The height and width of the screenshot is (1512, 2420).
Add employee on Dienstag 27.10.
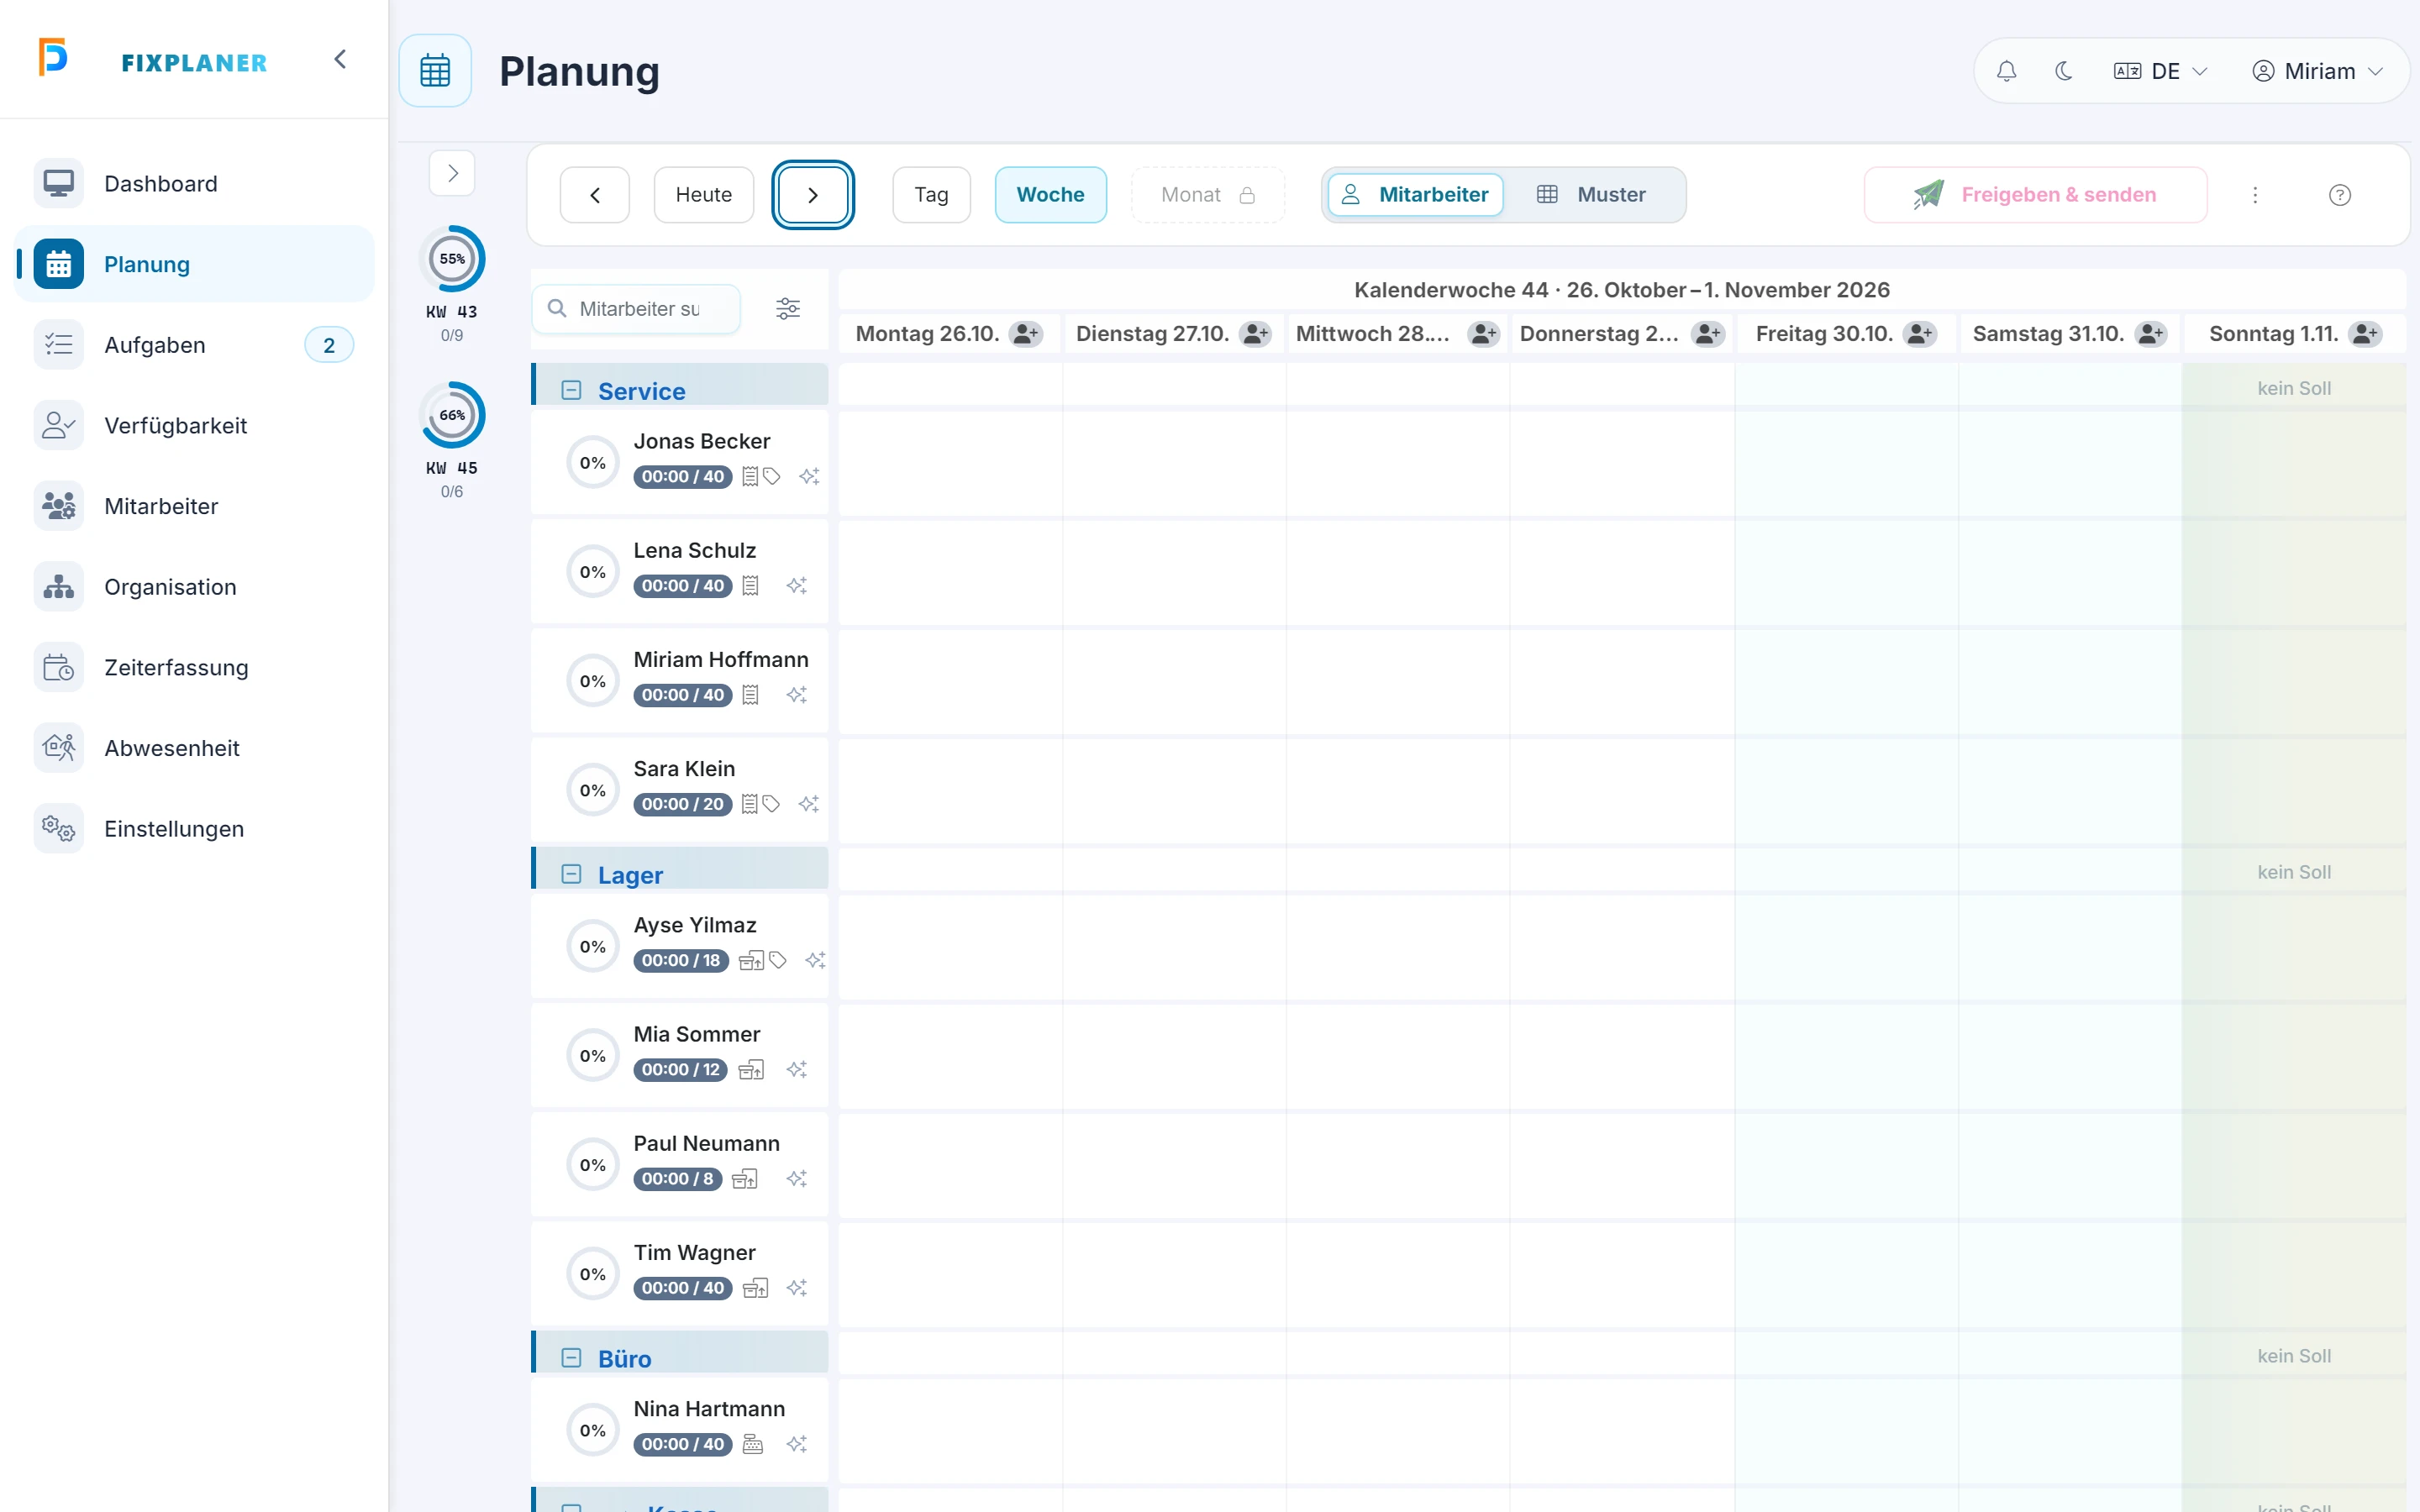click(x=1255, y=334)
